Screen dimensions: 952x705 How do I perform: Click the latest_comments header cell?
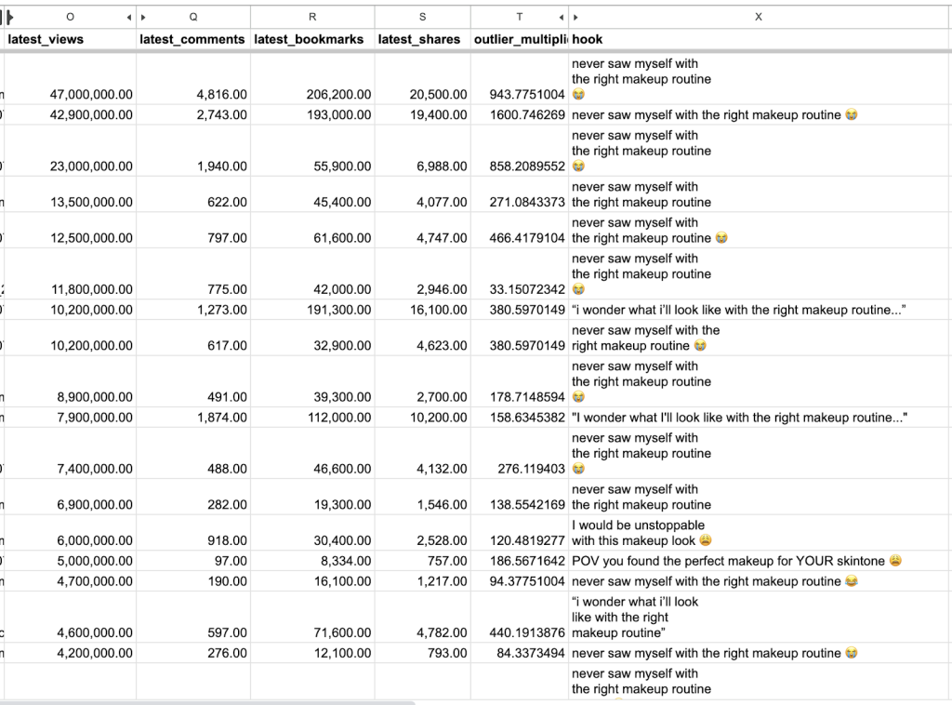tap(192, 39)
